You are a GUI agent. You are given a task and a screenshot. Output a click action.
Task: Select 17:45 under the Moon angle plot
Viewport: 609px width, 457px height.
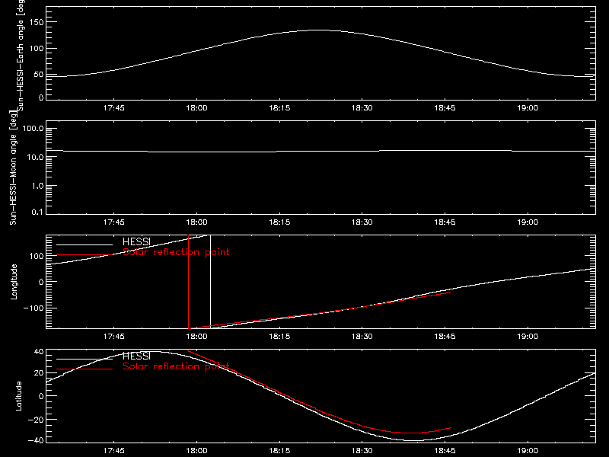(113, 222)
